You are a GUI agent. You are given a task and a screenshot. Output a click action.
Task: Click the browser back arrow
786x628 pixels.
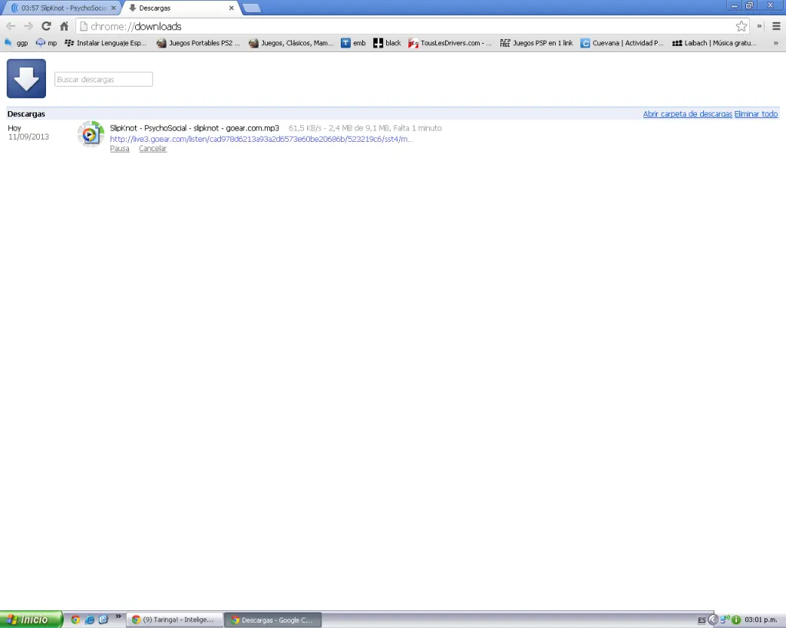click(11, 26)
